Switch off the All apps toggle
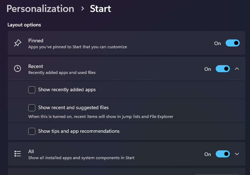This screenshot has width=250, height=175. coord(222,154)
